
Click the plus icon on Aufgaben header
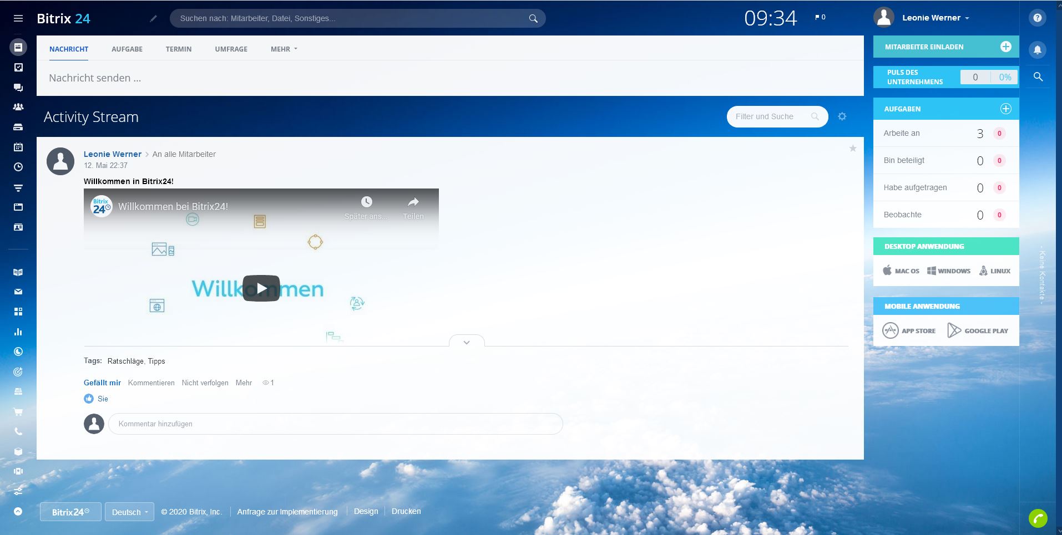tap(1005, 109)
